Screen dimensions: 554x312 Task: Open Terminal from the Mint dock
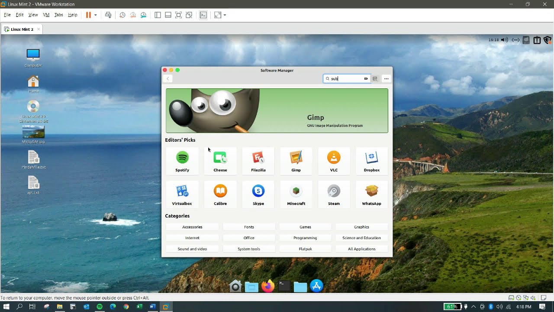[x=284, y=286]
